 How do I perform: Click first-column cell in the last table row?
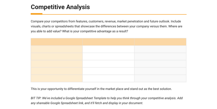57,78
